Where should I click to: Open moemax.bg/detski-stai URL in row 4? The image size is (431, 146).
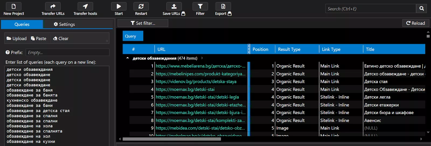pos(185,89)
